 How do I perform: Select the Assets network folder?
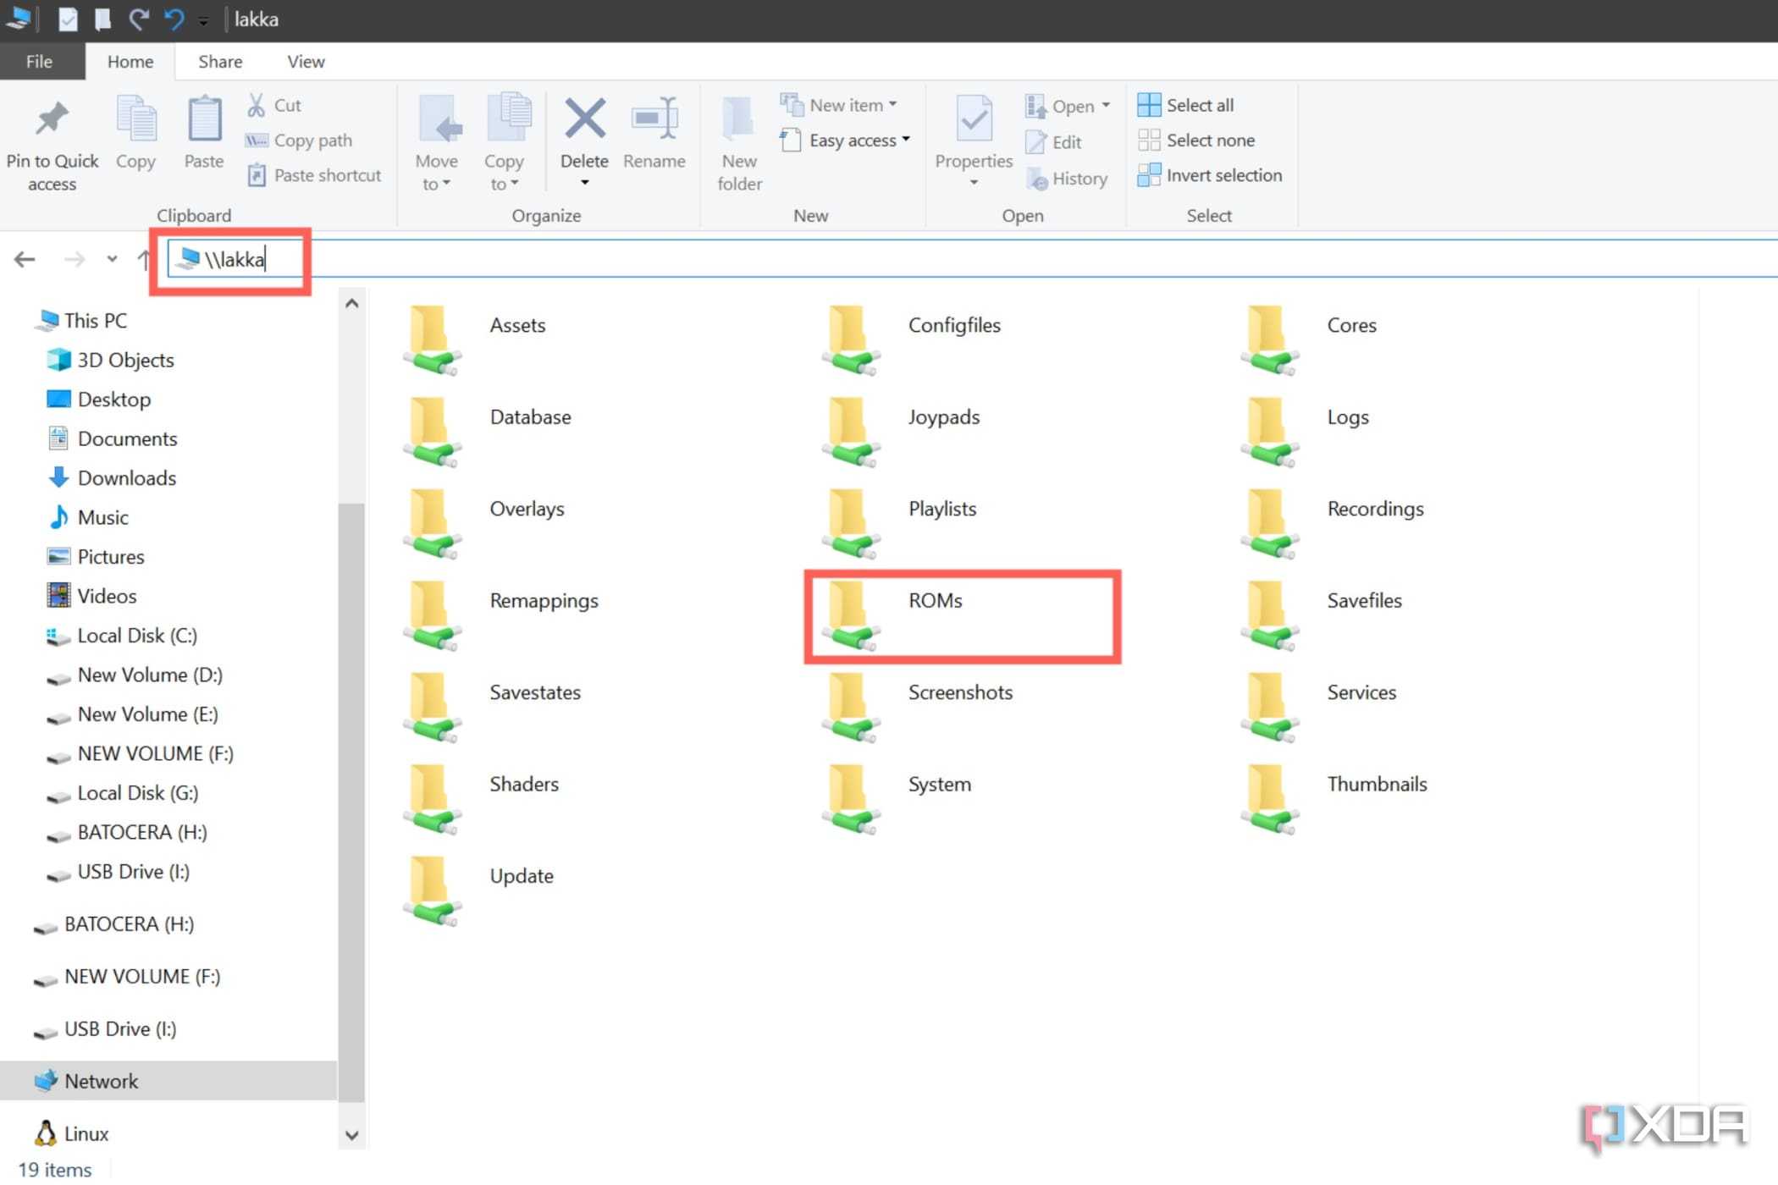click(x=476, y=340)
